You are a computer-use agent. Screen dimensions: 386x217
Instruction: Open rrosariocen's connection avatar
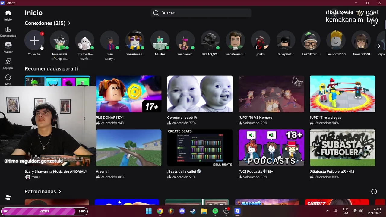click(x=135, y=40)
